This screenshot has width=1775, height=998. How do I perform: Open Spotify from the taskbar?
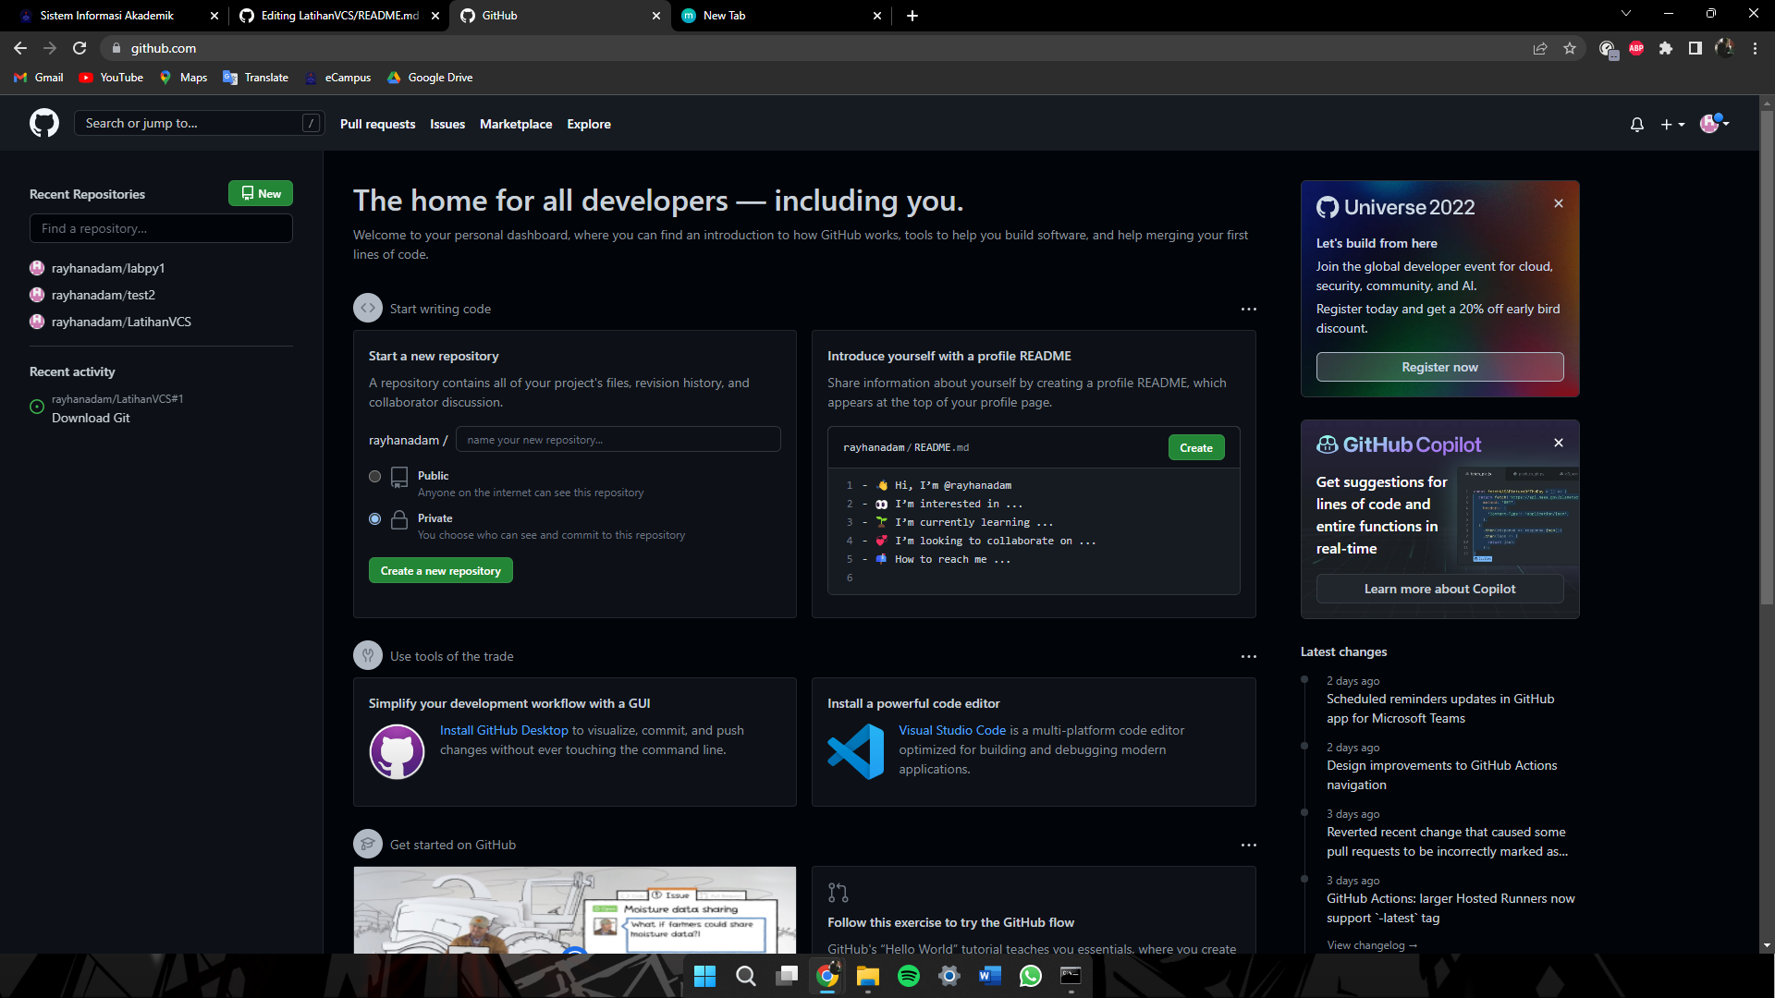[908, 976]
